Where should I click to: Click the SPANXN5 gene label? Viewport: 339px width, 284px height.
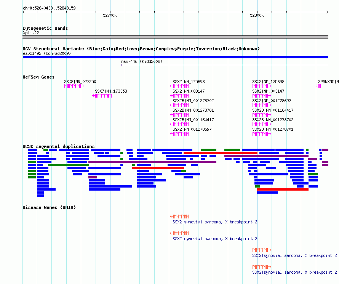(x=328, y=82)
